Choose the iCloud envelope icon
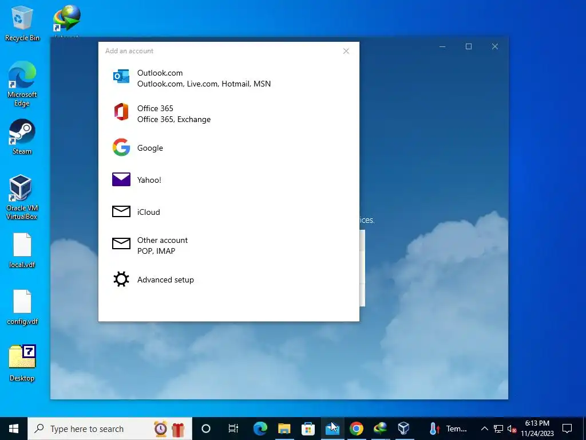 tap(121, 211)
